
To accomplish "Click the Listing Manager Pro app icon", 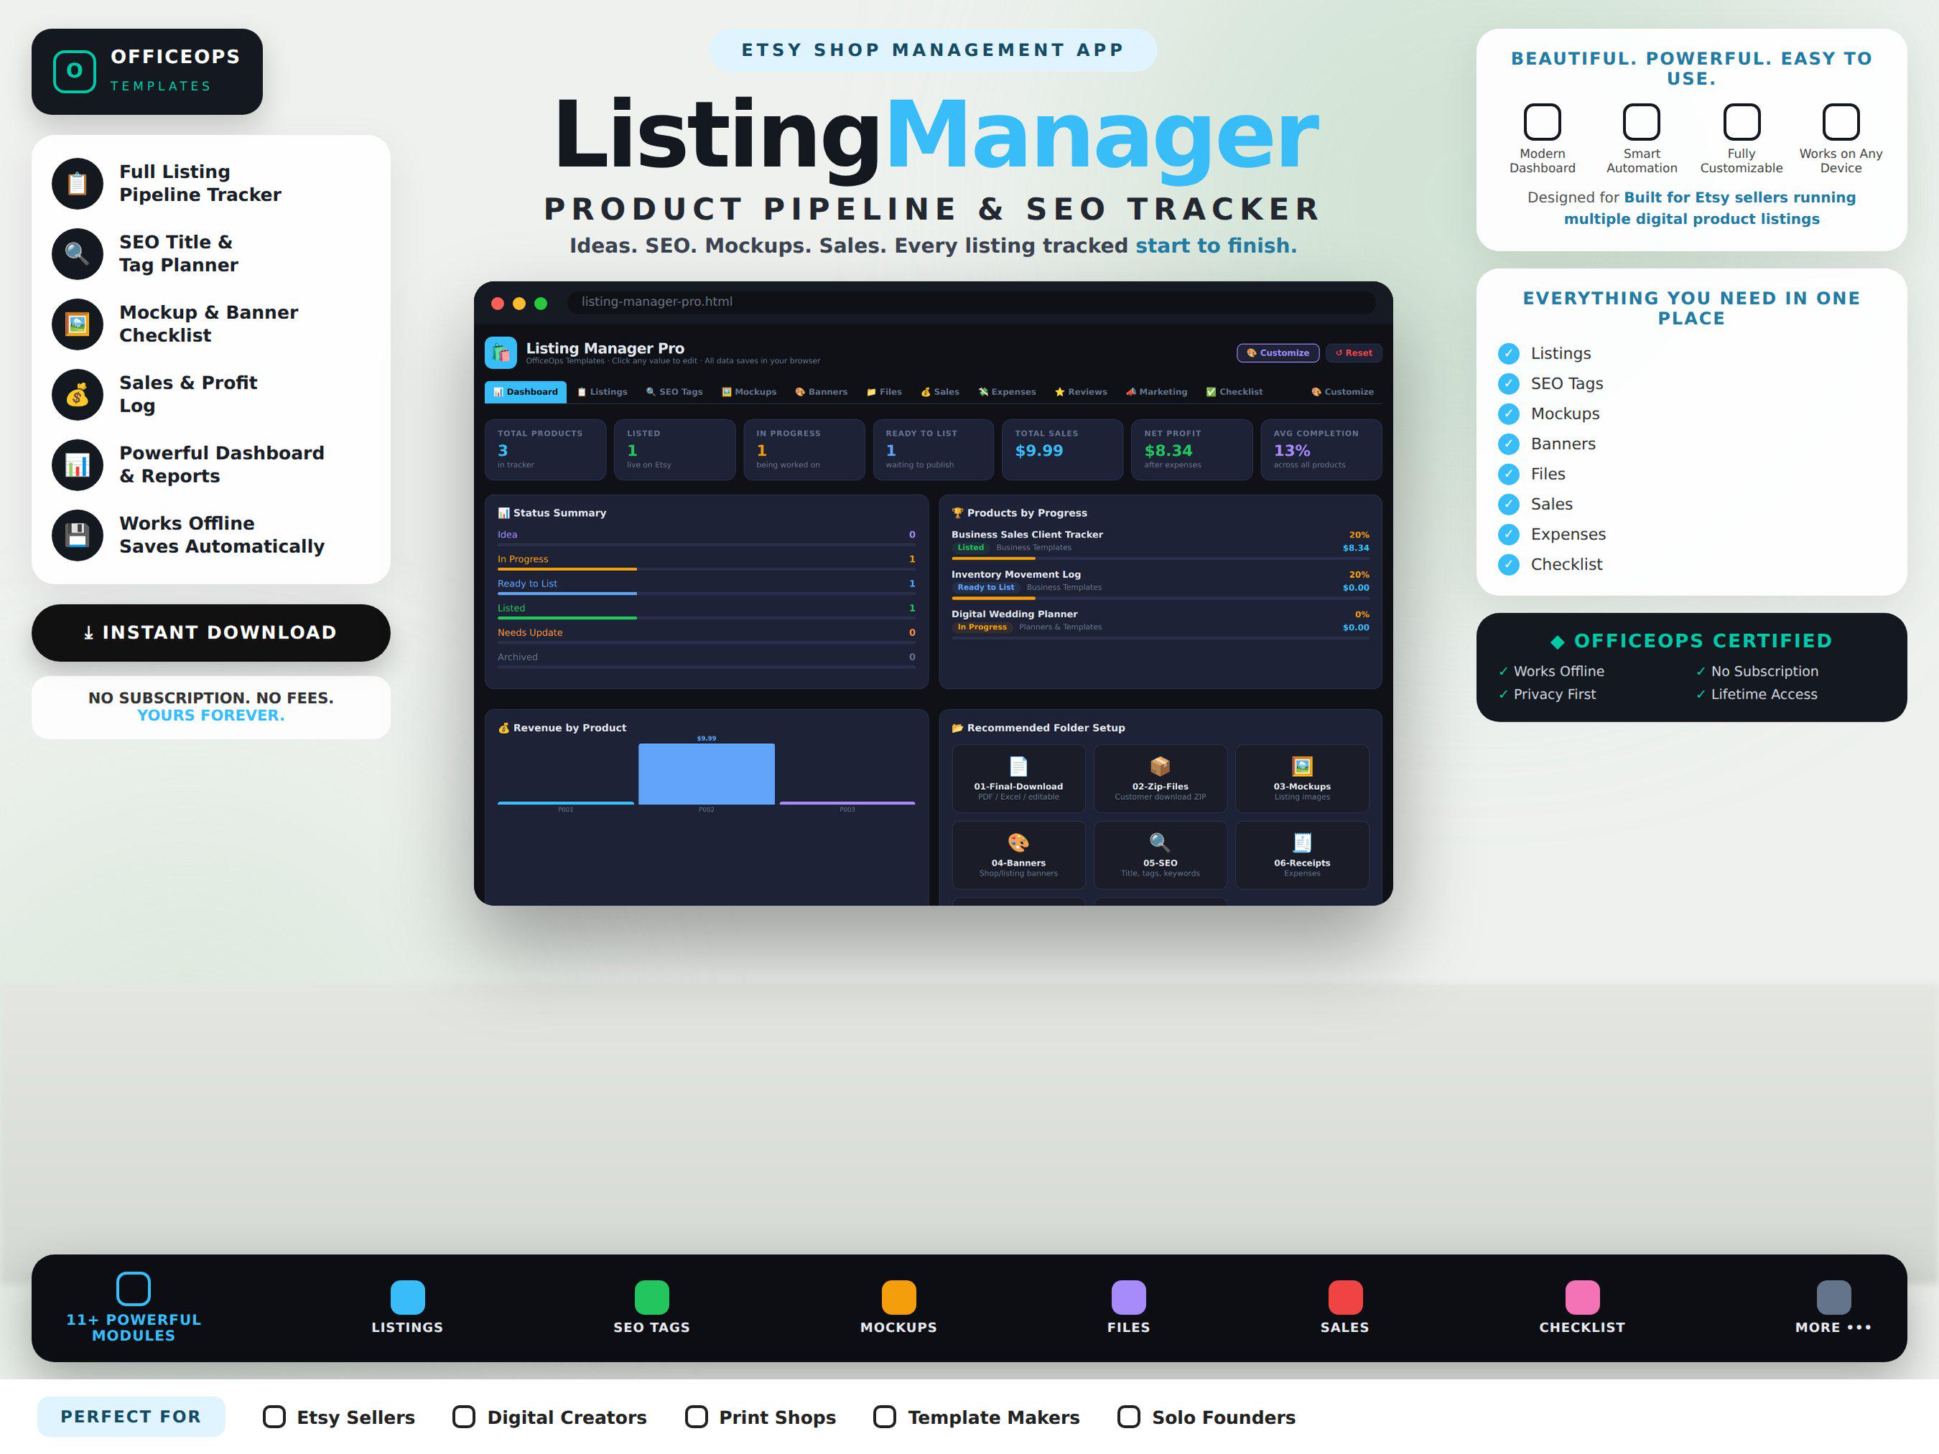I will tap(501, 353).
